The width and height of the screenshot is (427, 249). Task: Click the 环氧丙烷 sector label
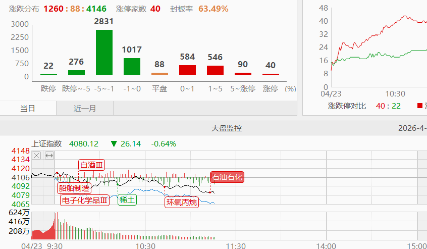point(181,202)
